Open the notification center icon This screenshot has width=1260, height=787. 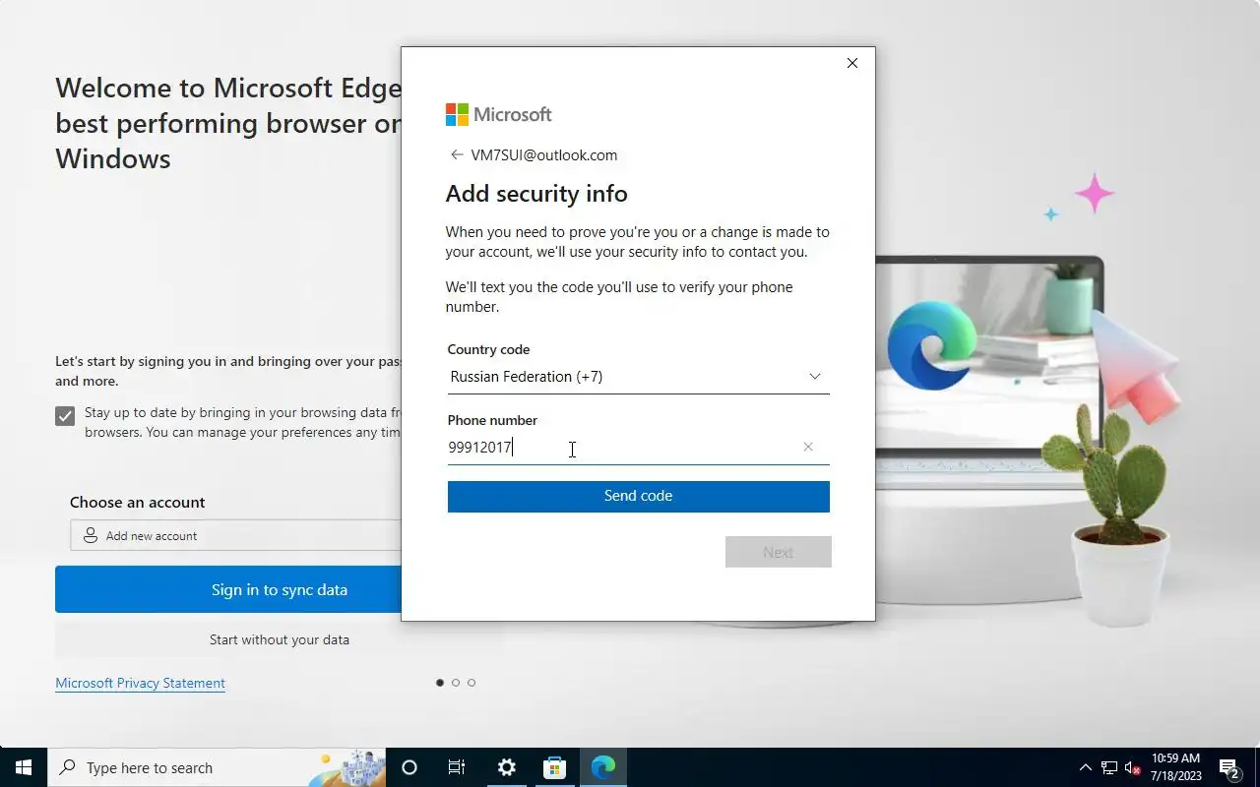(x=1229, y=767)
